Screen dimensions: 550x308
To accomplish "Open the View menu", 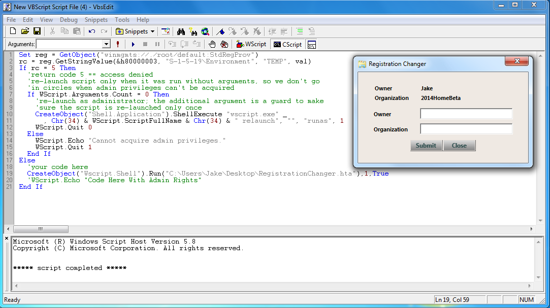I will pos(46,20).
